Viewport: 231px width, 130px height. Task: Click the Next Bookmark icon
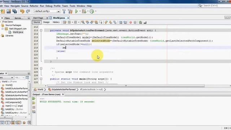coord(110,22)
